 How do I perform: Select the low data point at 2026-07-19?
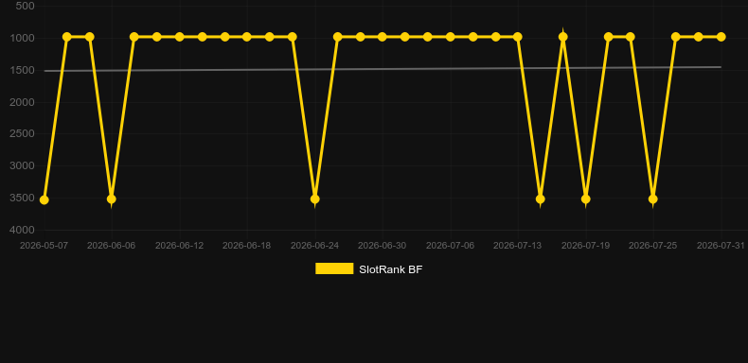586,199
